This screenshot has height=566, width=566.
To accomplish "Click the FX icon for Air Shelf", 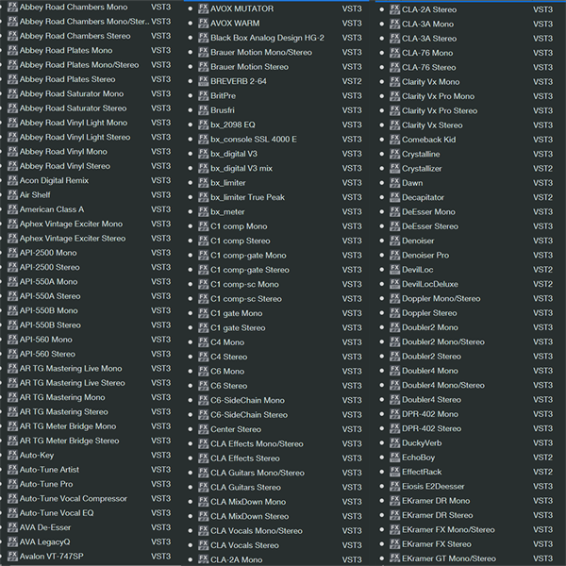I will [x=12, y=194].
